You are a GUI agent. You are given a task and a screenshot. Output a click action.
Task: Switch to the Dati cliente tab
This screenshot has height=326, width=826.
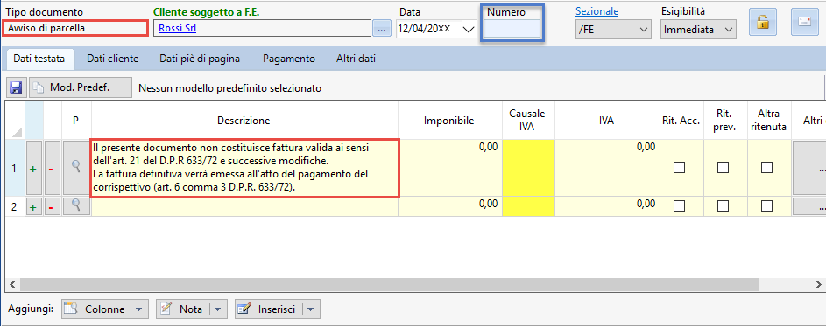coord(113,59)
